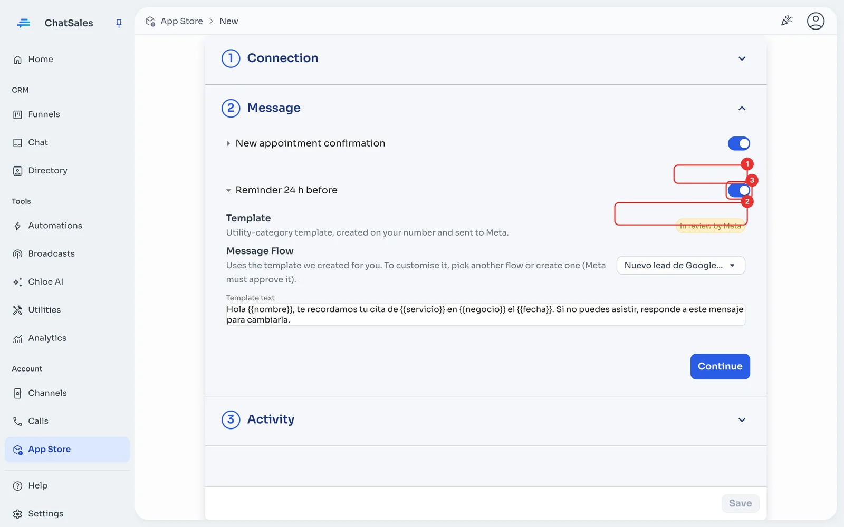844x527 pixels.
Task: Click the Save button
Action: coord(740,503)
